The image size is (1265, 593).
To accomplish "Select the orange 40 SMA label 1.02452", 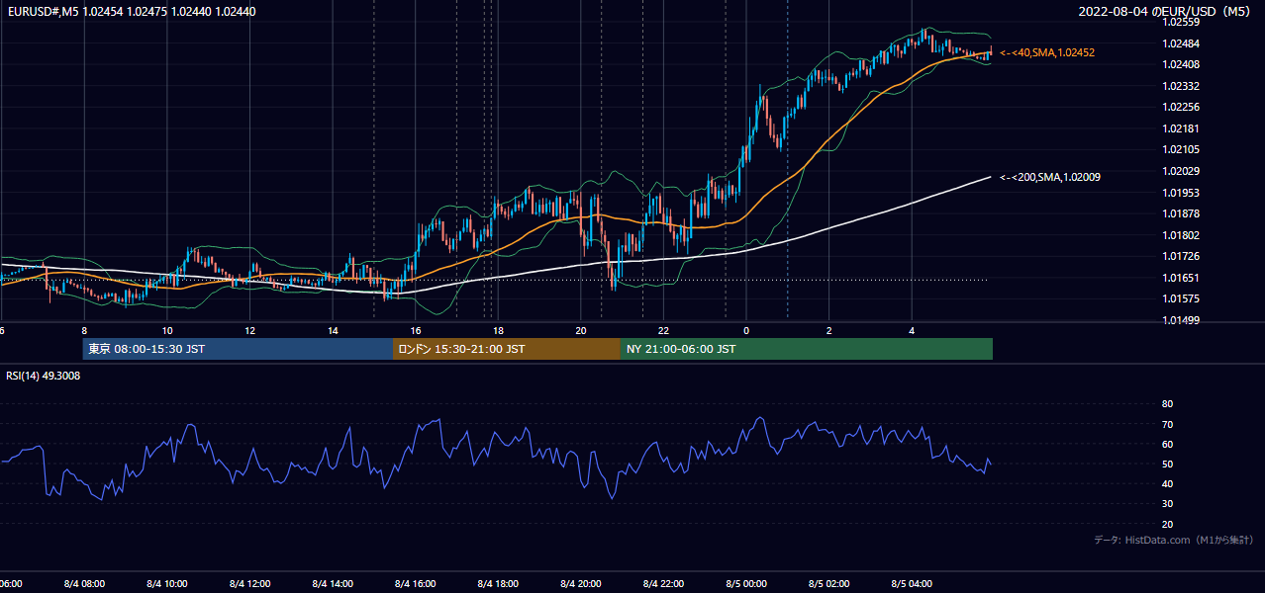I will click(1047, 52).
